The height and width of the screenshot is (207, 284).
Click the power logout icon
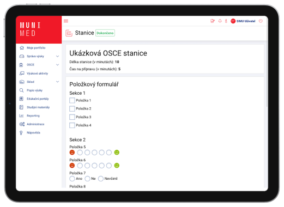(x=261, y=21)
